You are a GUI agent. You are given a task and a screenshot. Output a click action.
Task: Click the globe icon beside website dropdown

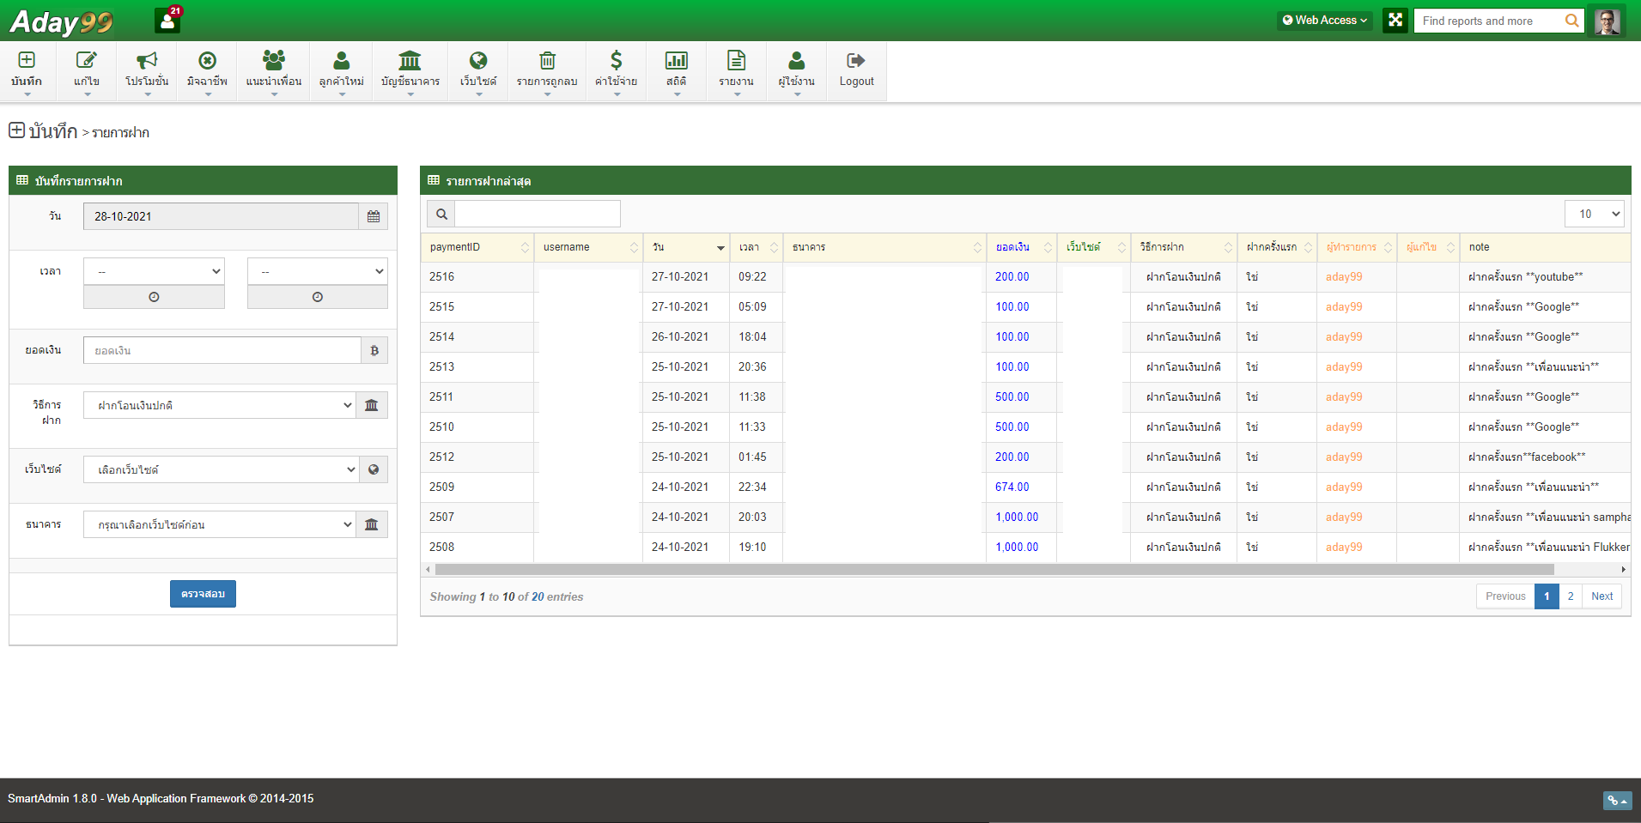click(374, 469)
